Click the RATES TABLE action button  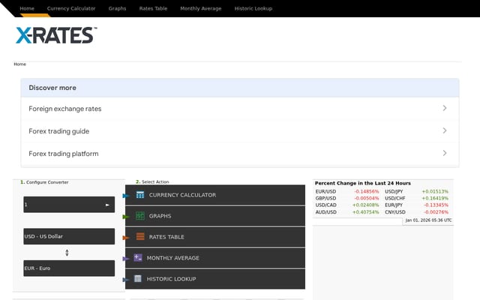tap(215, 237)
